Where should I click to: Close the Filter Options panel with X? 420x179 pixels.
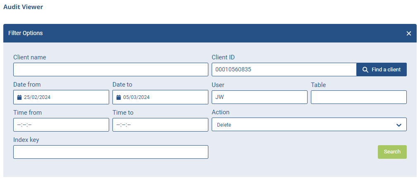(408, 33)
